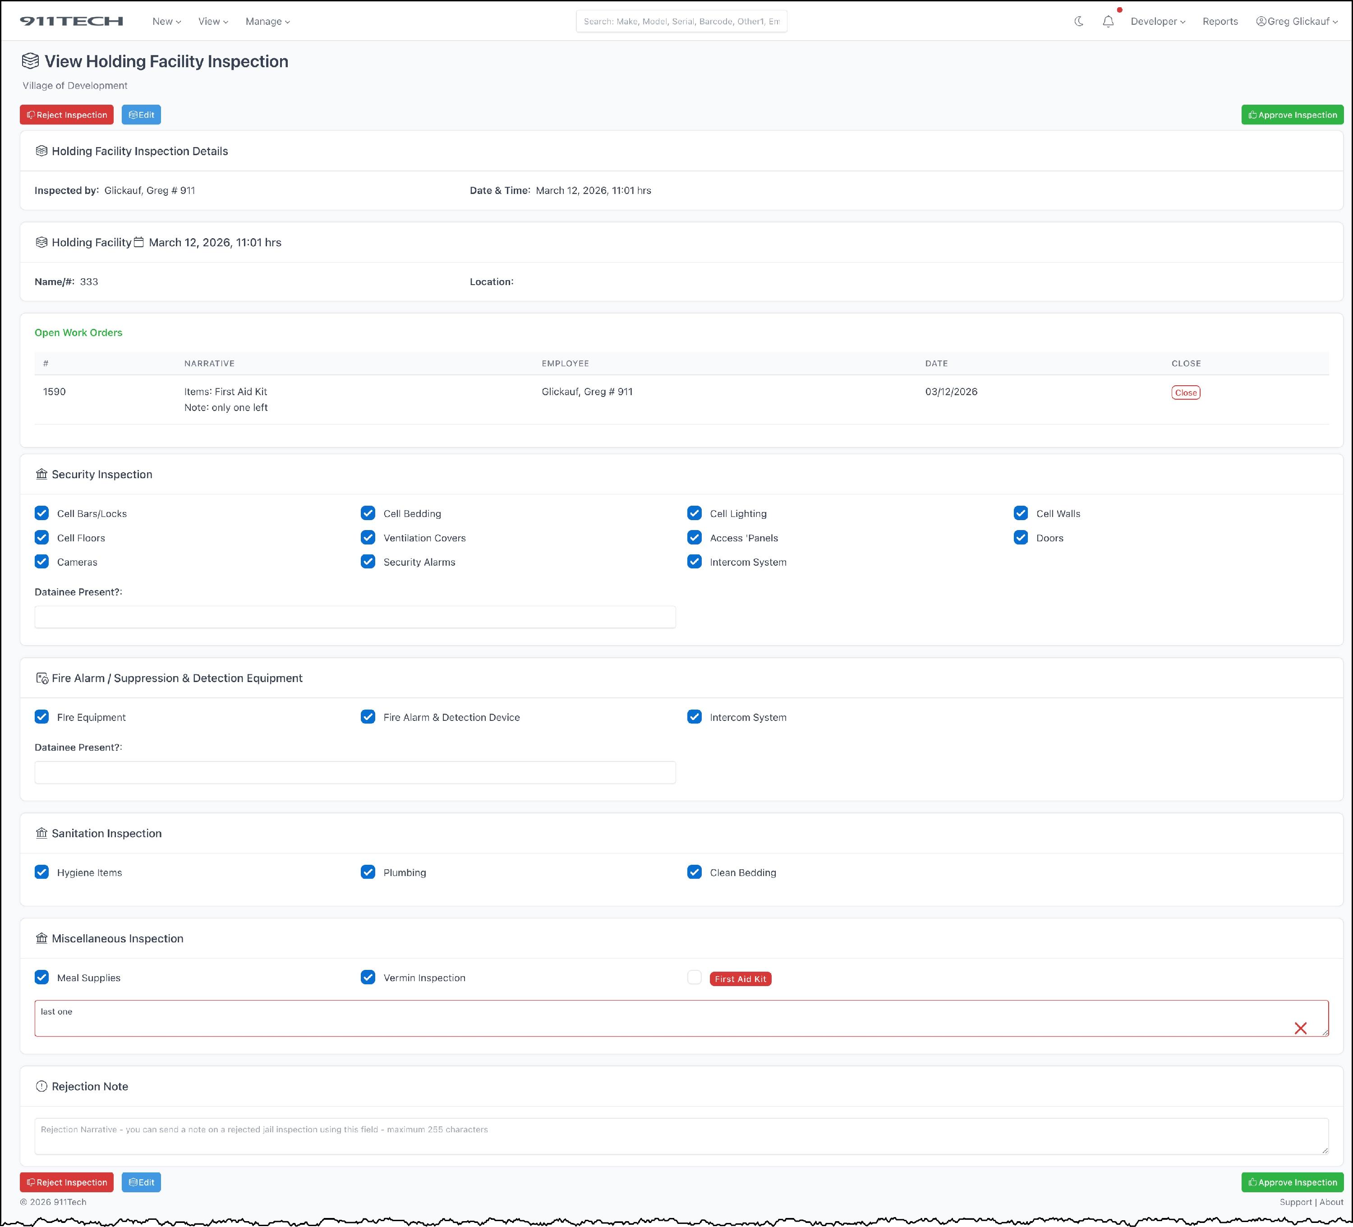Check the First Aid Kit checkbox
This screenshot has width=1353, height=1227.
[694, 977]
